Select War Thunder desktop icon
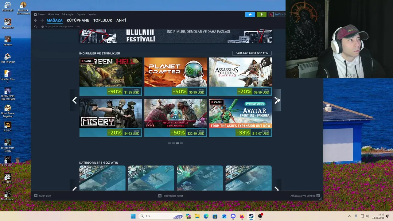This screenshot has height=221, width=393. pos(8,58)
